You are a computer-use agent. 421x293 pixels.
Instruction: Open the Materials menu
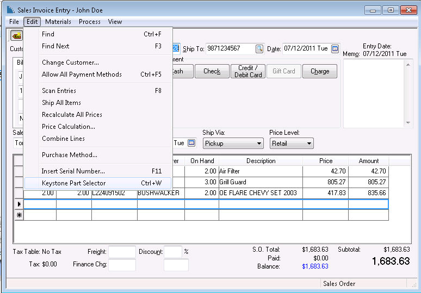pos(58,22)
